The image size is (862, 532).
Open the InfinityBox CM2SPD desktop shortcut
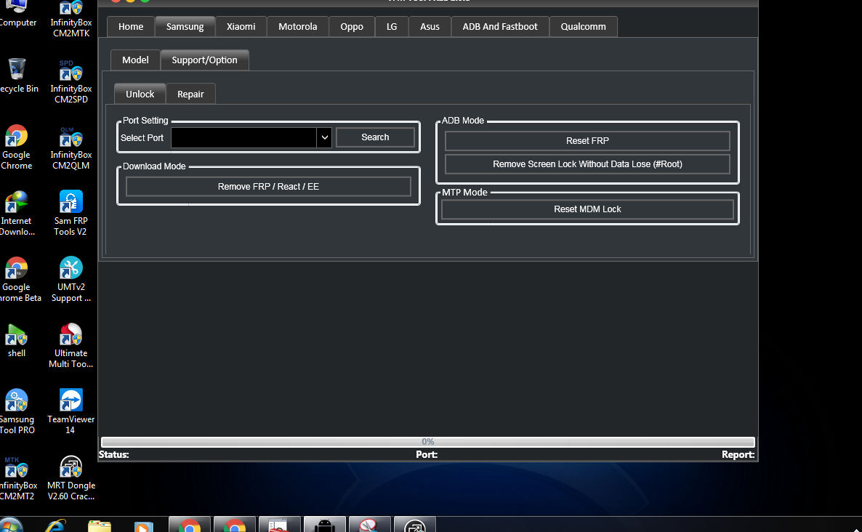coord(71,81)
